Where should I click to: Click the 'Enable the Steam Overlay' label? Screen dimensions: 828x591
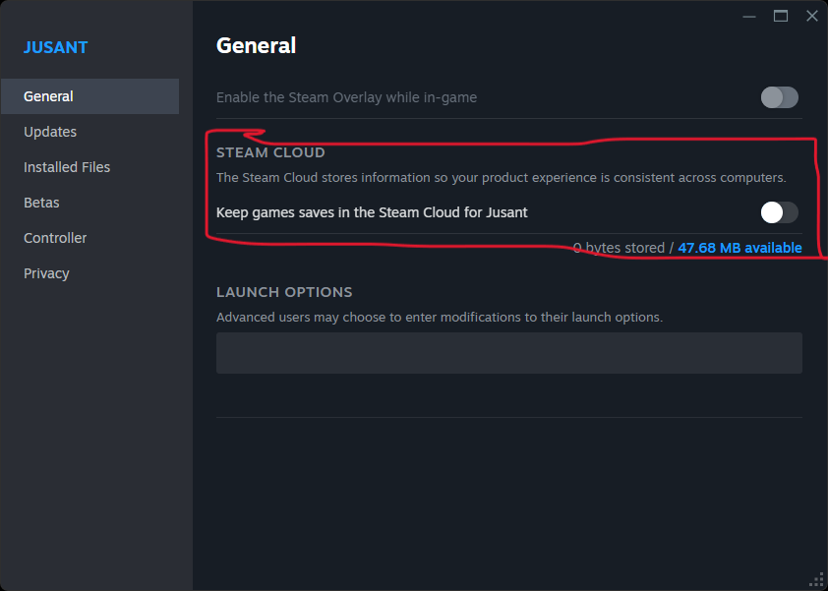pos(346,97)
